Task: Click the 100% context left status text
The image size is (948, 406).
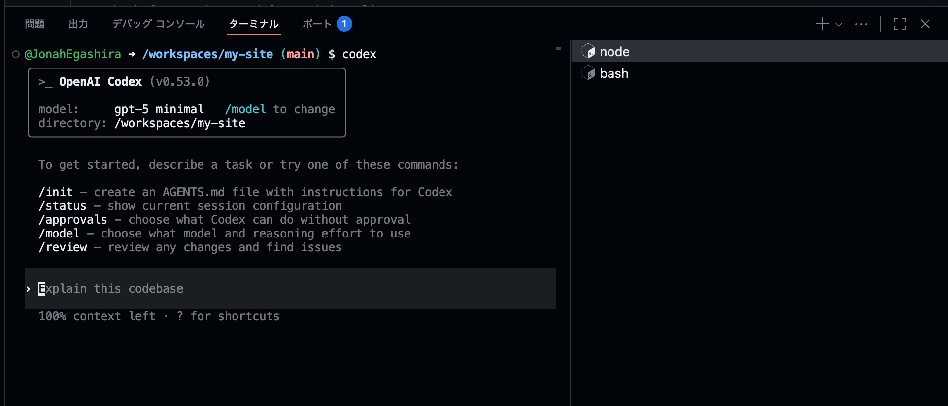Action: (x=97, y=316)
